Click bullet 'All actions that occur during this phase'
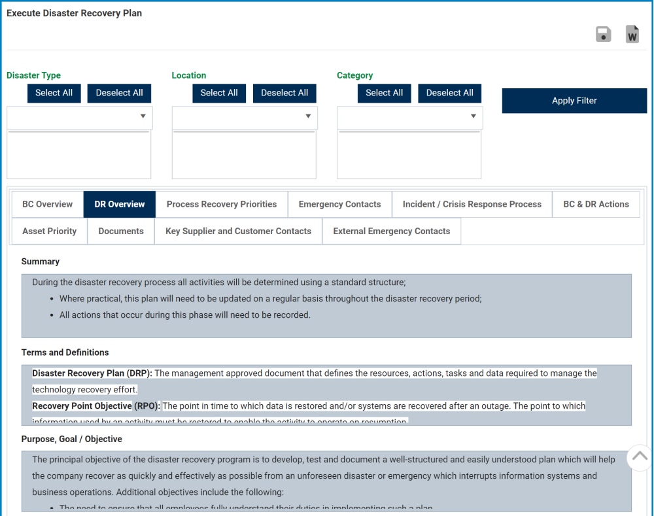Viewport: 654px width, 516px height. [185, 315]
